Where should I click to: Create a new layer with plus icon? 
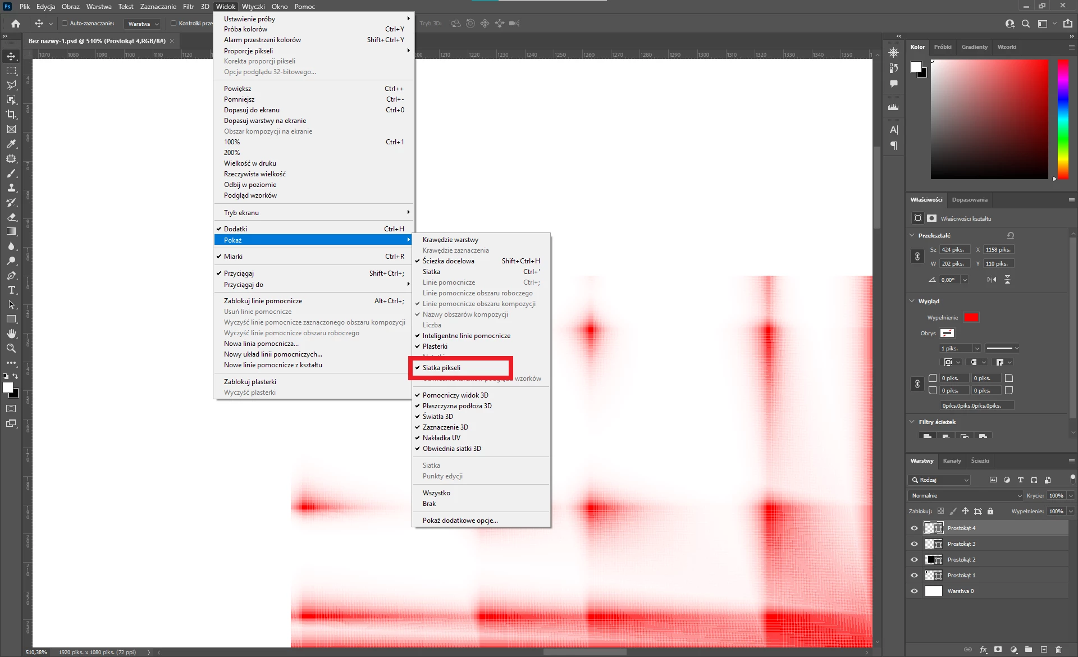point(1044,650)
